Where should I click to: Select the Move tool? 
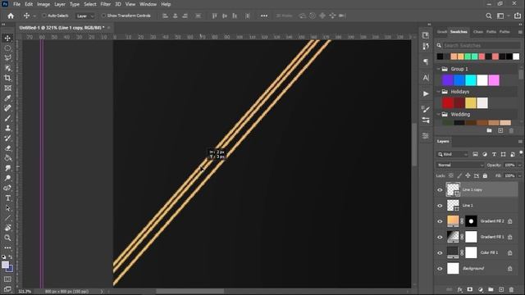coord(7,39)
